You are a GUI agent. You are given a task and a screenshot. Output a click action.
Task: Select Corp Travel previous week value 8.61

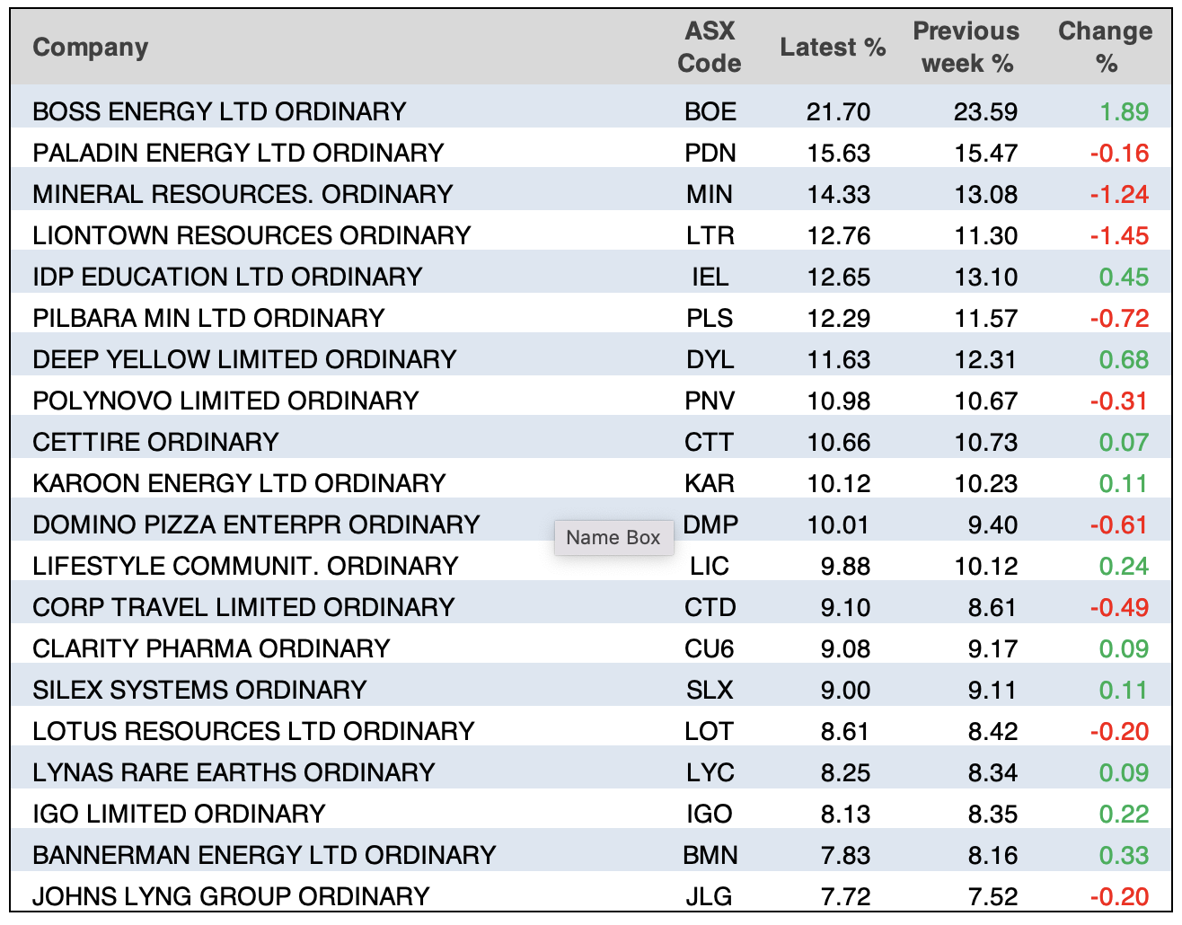click(x=992, y=607)
